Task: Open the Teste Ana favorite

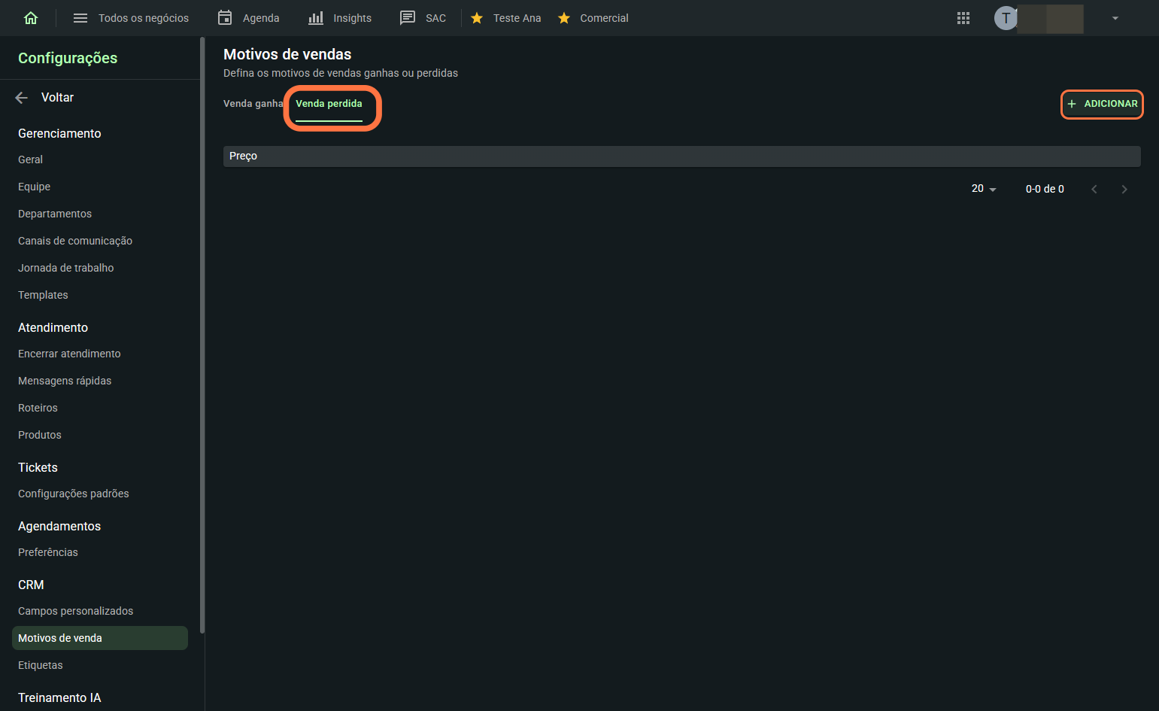Action: pyautogui.click(x=517, y=18)
